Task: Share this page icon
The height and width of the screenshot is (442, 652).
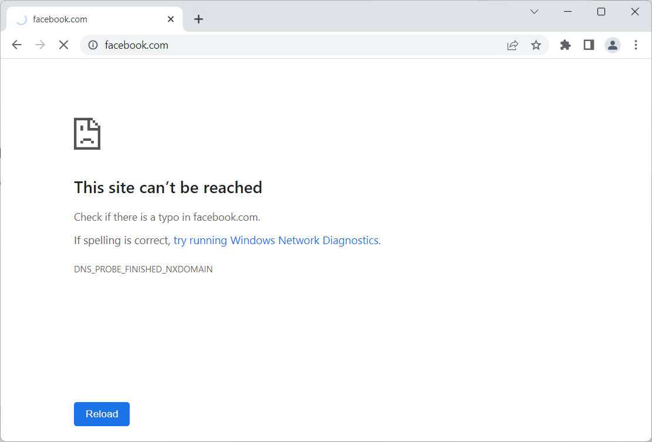Action: coord(513,45)
